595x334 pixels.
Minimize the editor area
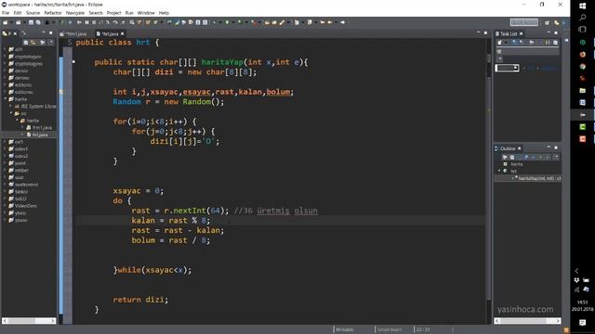tap(478, 33)
